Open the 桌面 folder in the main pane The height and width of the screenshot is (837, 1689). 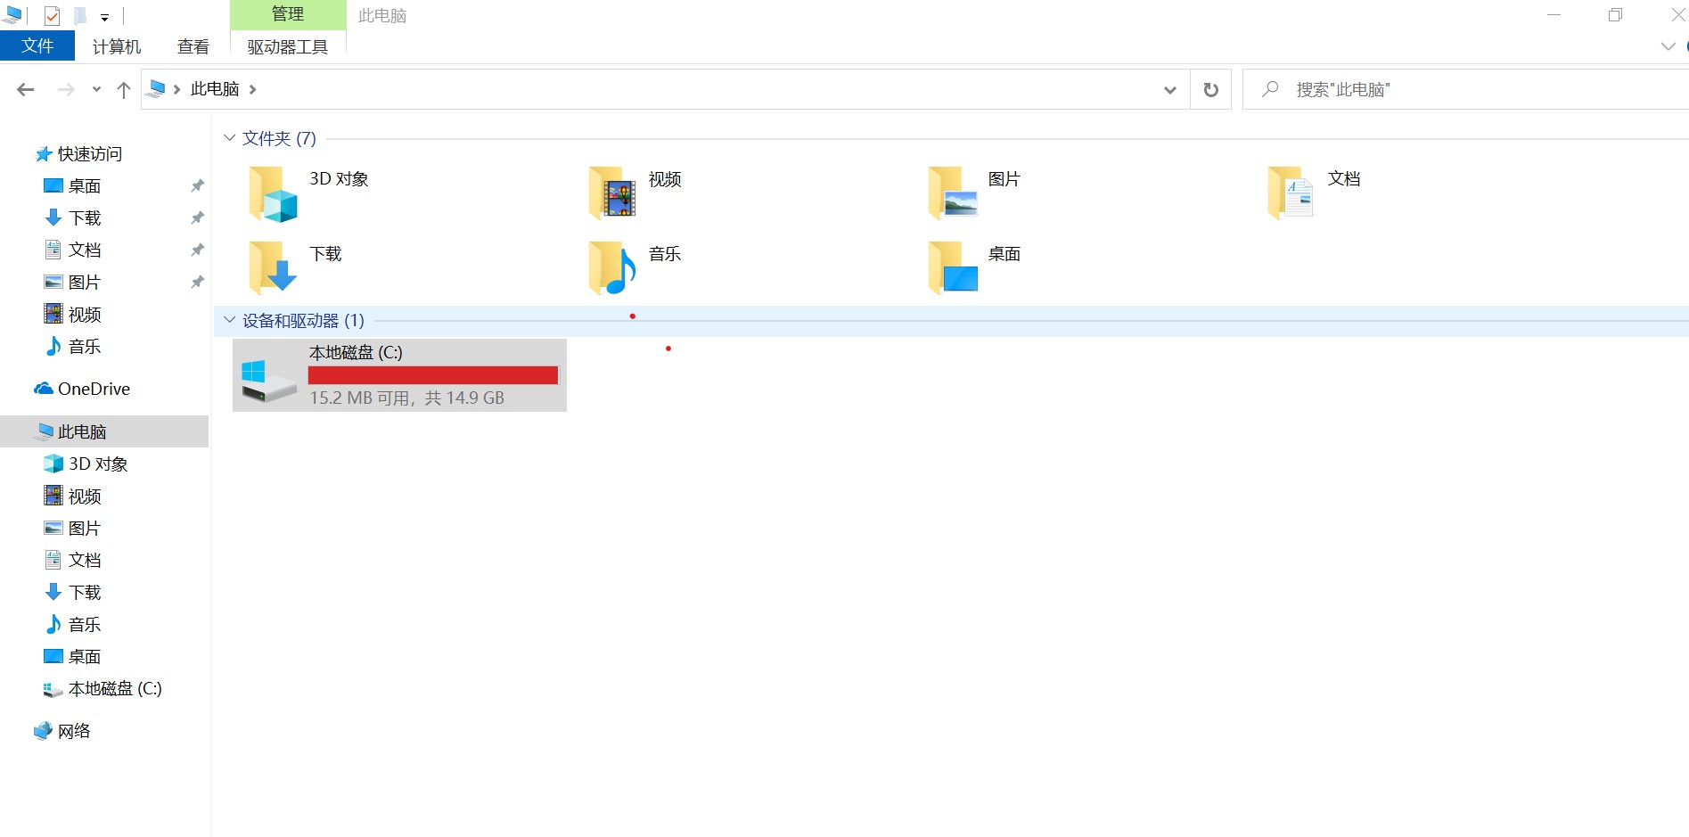[973, 267]
